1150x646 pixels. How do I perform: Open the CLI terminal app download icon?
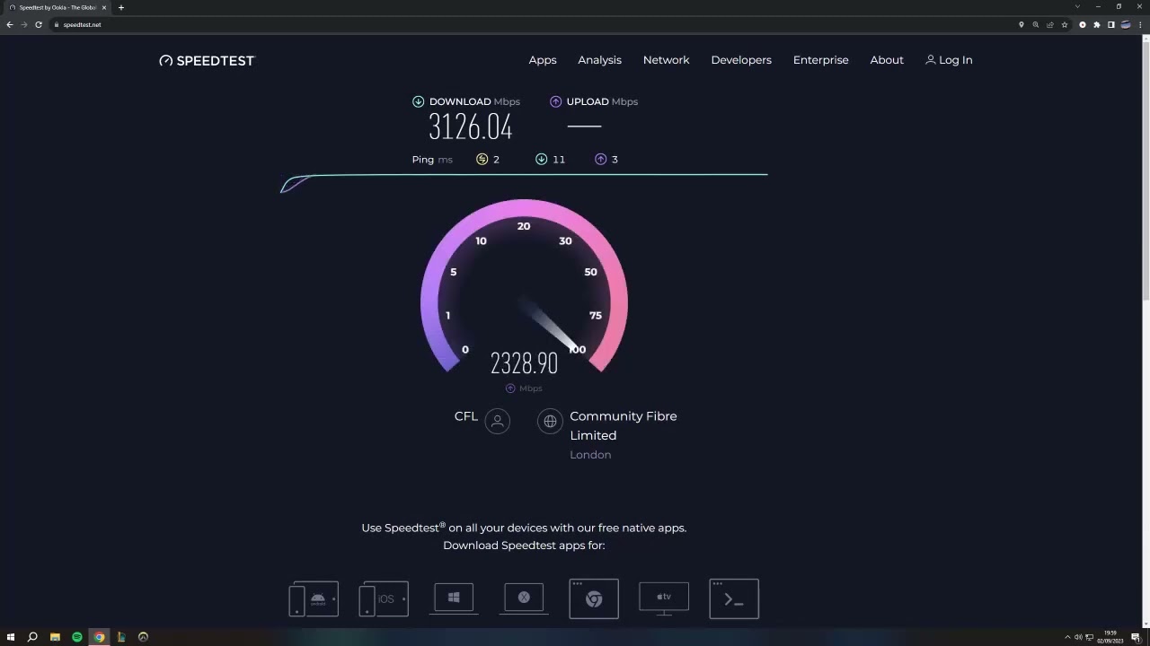coord(734,598)
